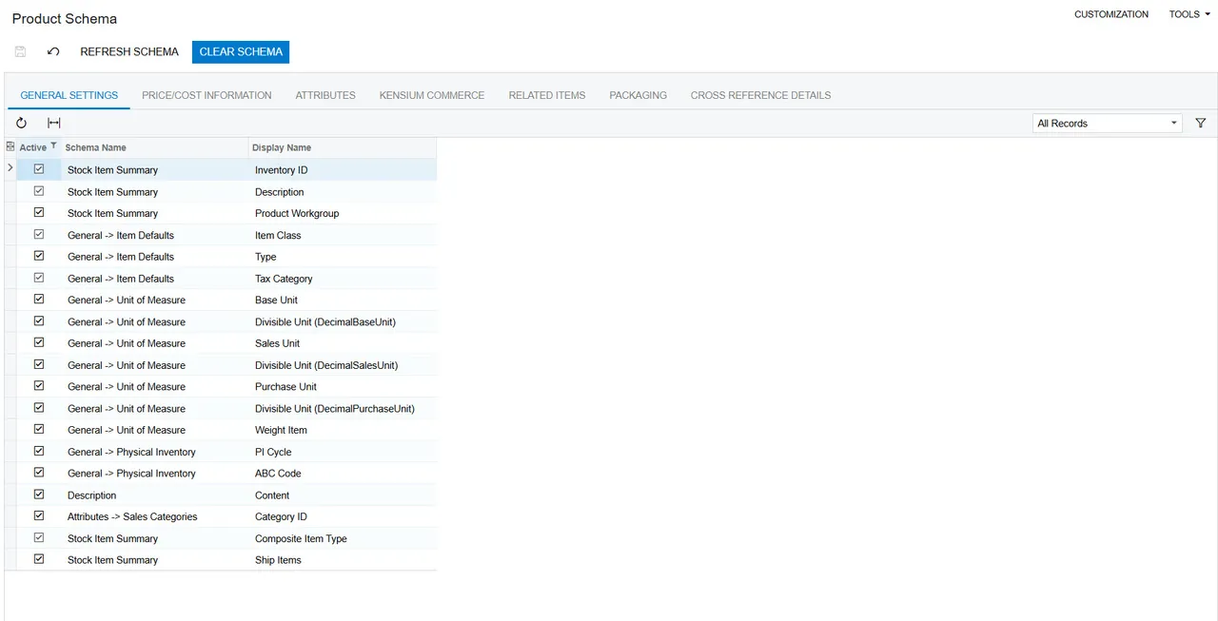1218x621 pixels.
Task: Select Physical Inventory cell in PI Cycle row
Action: click(x=155, y=452)
